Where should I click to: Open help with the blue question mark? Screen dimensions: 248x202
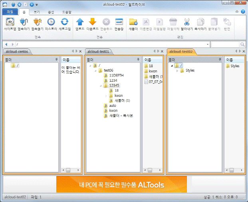(x=243, y=12)
